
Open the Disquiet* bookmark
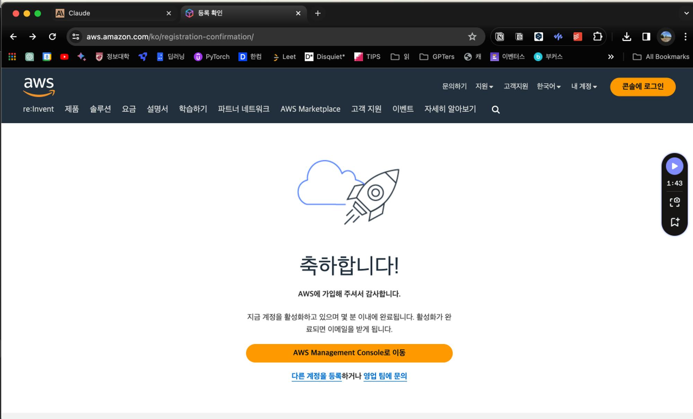[x=325, y=56]
